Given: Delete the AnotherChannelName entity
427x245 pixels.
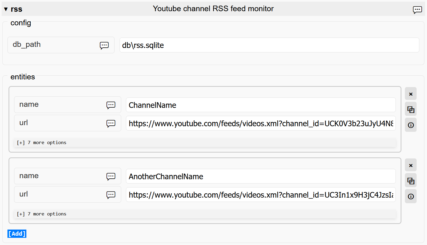Looking at the screenshot, I should (x=411, y=165).
